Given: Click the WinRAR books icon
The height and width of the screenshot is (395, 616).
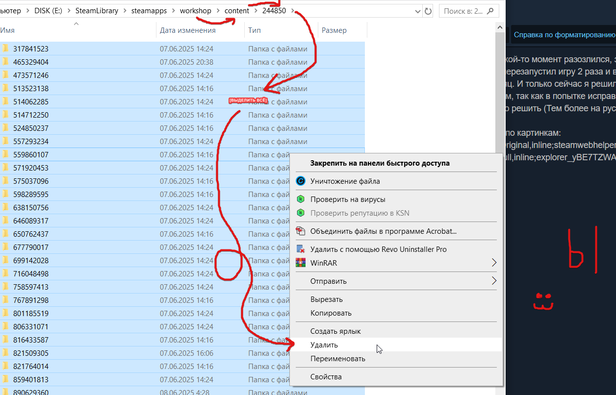Looking at the screenshot, I should click(301, 263).
